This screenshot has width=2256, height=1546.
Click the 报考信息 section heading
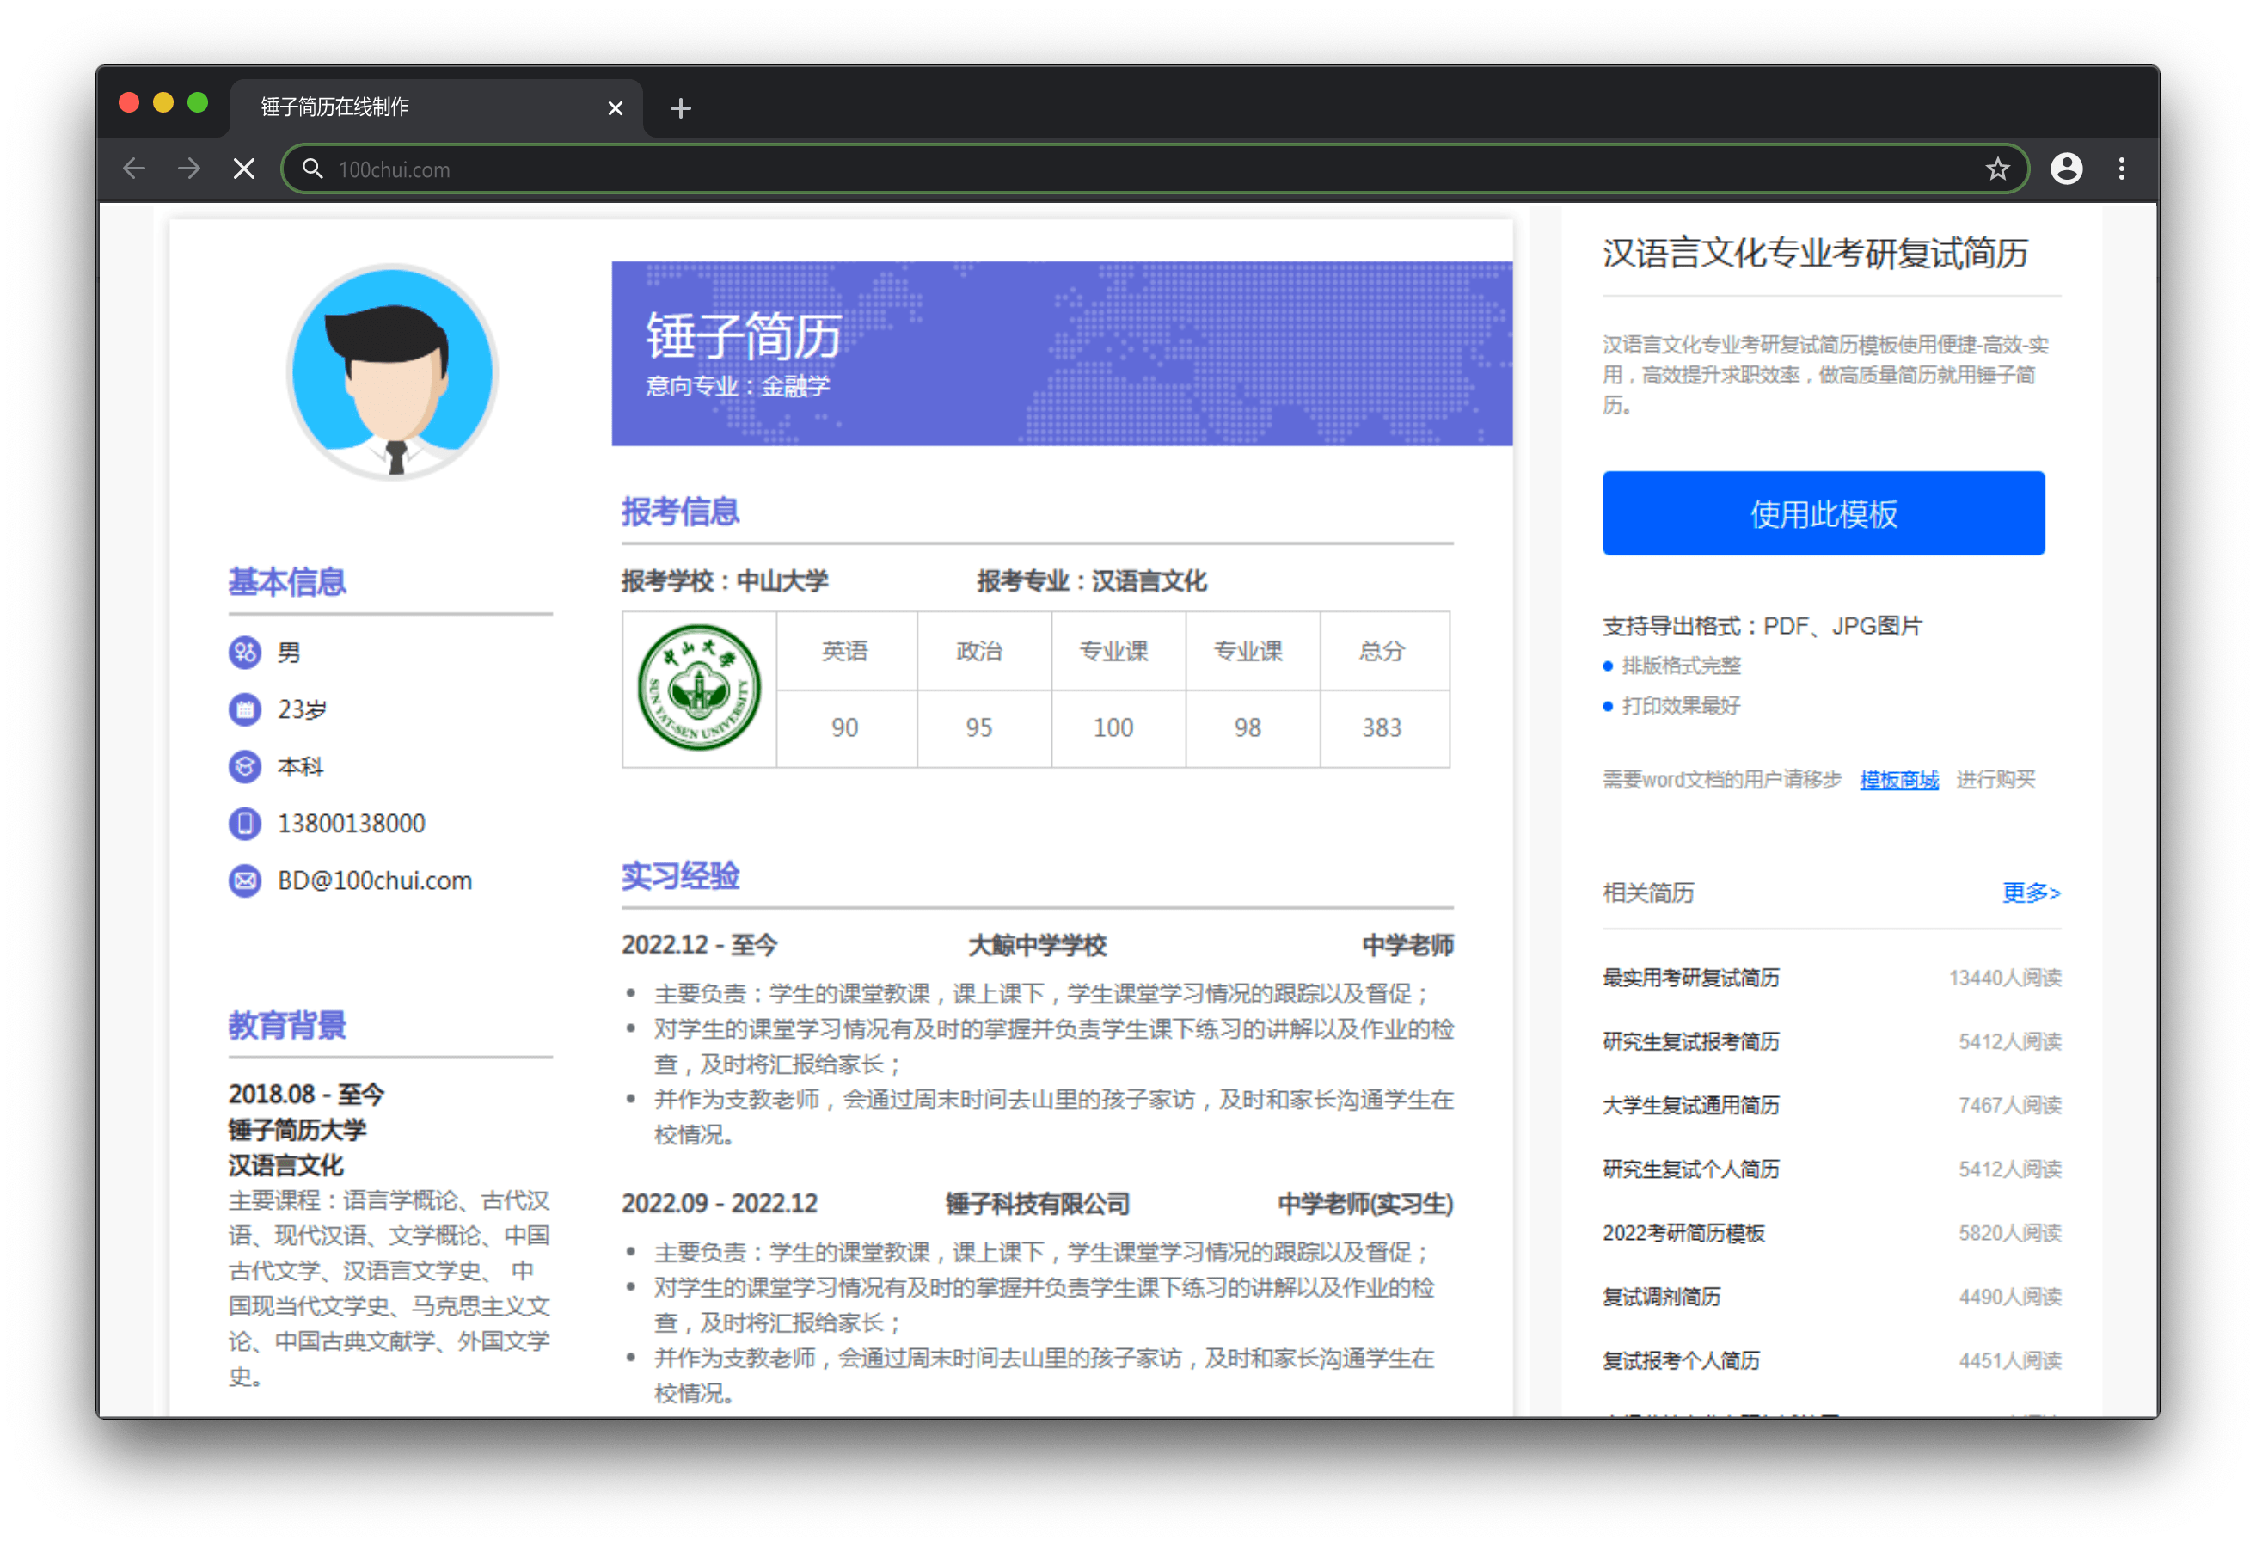679,512
